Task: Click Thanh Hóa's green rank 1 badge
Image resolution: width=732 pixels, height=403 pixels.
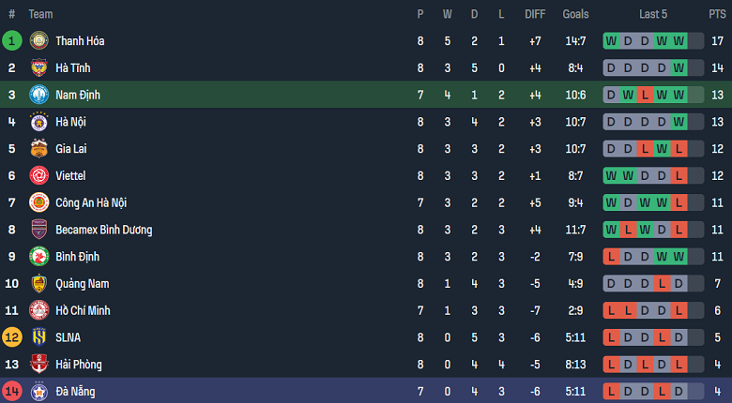Action: pyautogui.click(x=12, y=40)
